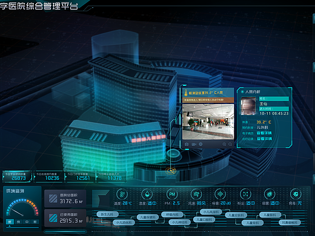Click the PM 2.5 circle icon
The height and width of the screenshot is (236, 315).
pos(172,194)
